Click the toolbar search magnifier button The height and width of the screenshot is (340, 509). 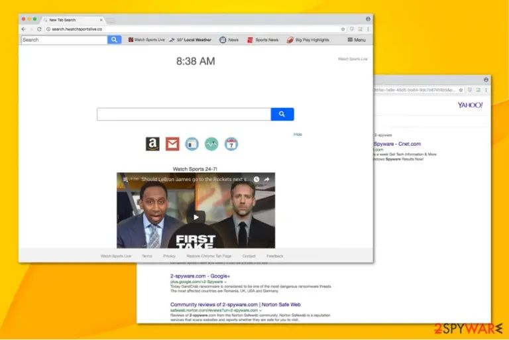pos(114,40)
